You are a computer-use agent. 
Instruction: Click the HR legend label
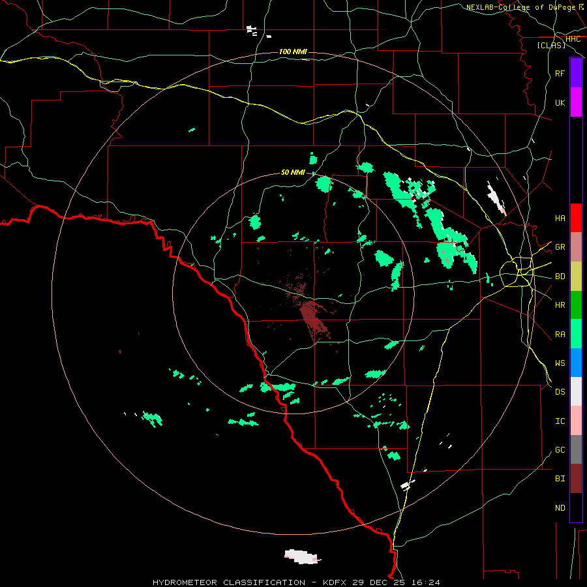(x=560, y=305)
